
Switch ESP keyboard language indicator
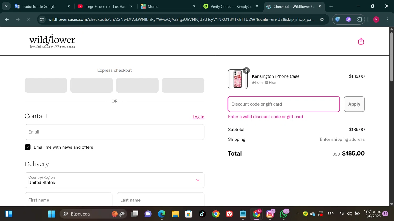tap(331, 214)
